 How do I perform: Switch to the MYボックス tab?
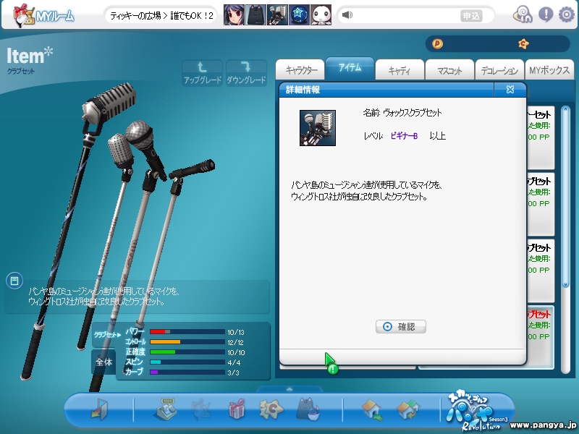[549, 69]
